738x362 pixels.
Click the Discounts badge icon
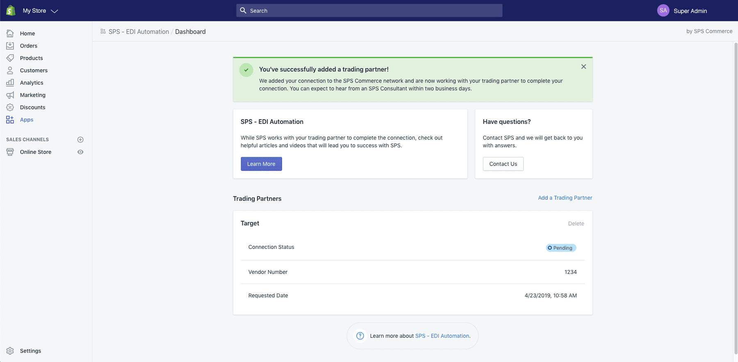[10, 107]
